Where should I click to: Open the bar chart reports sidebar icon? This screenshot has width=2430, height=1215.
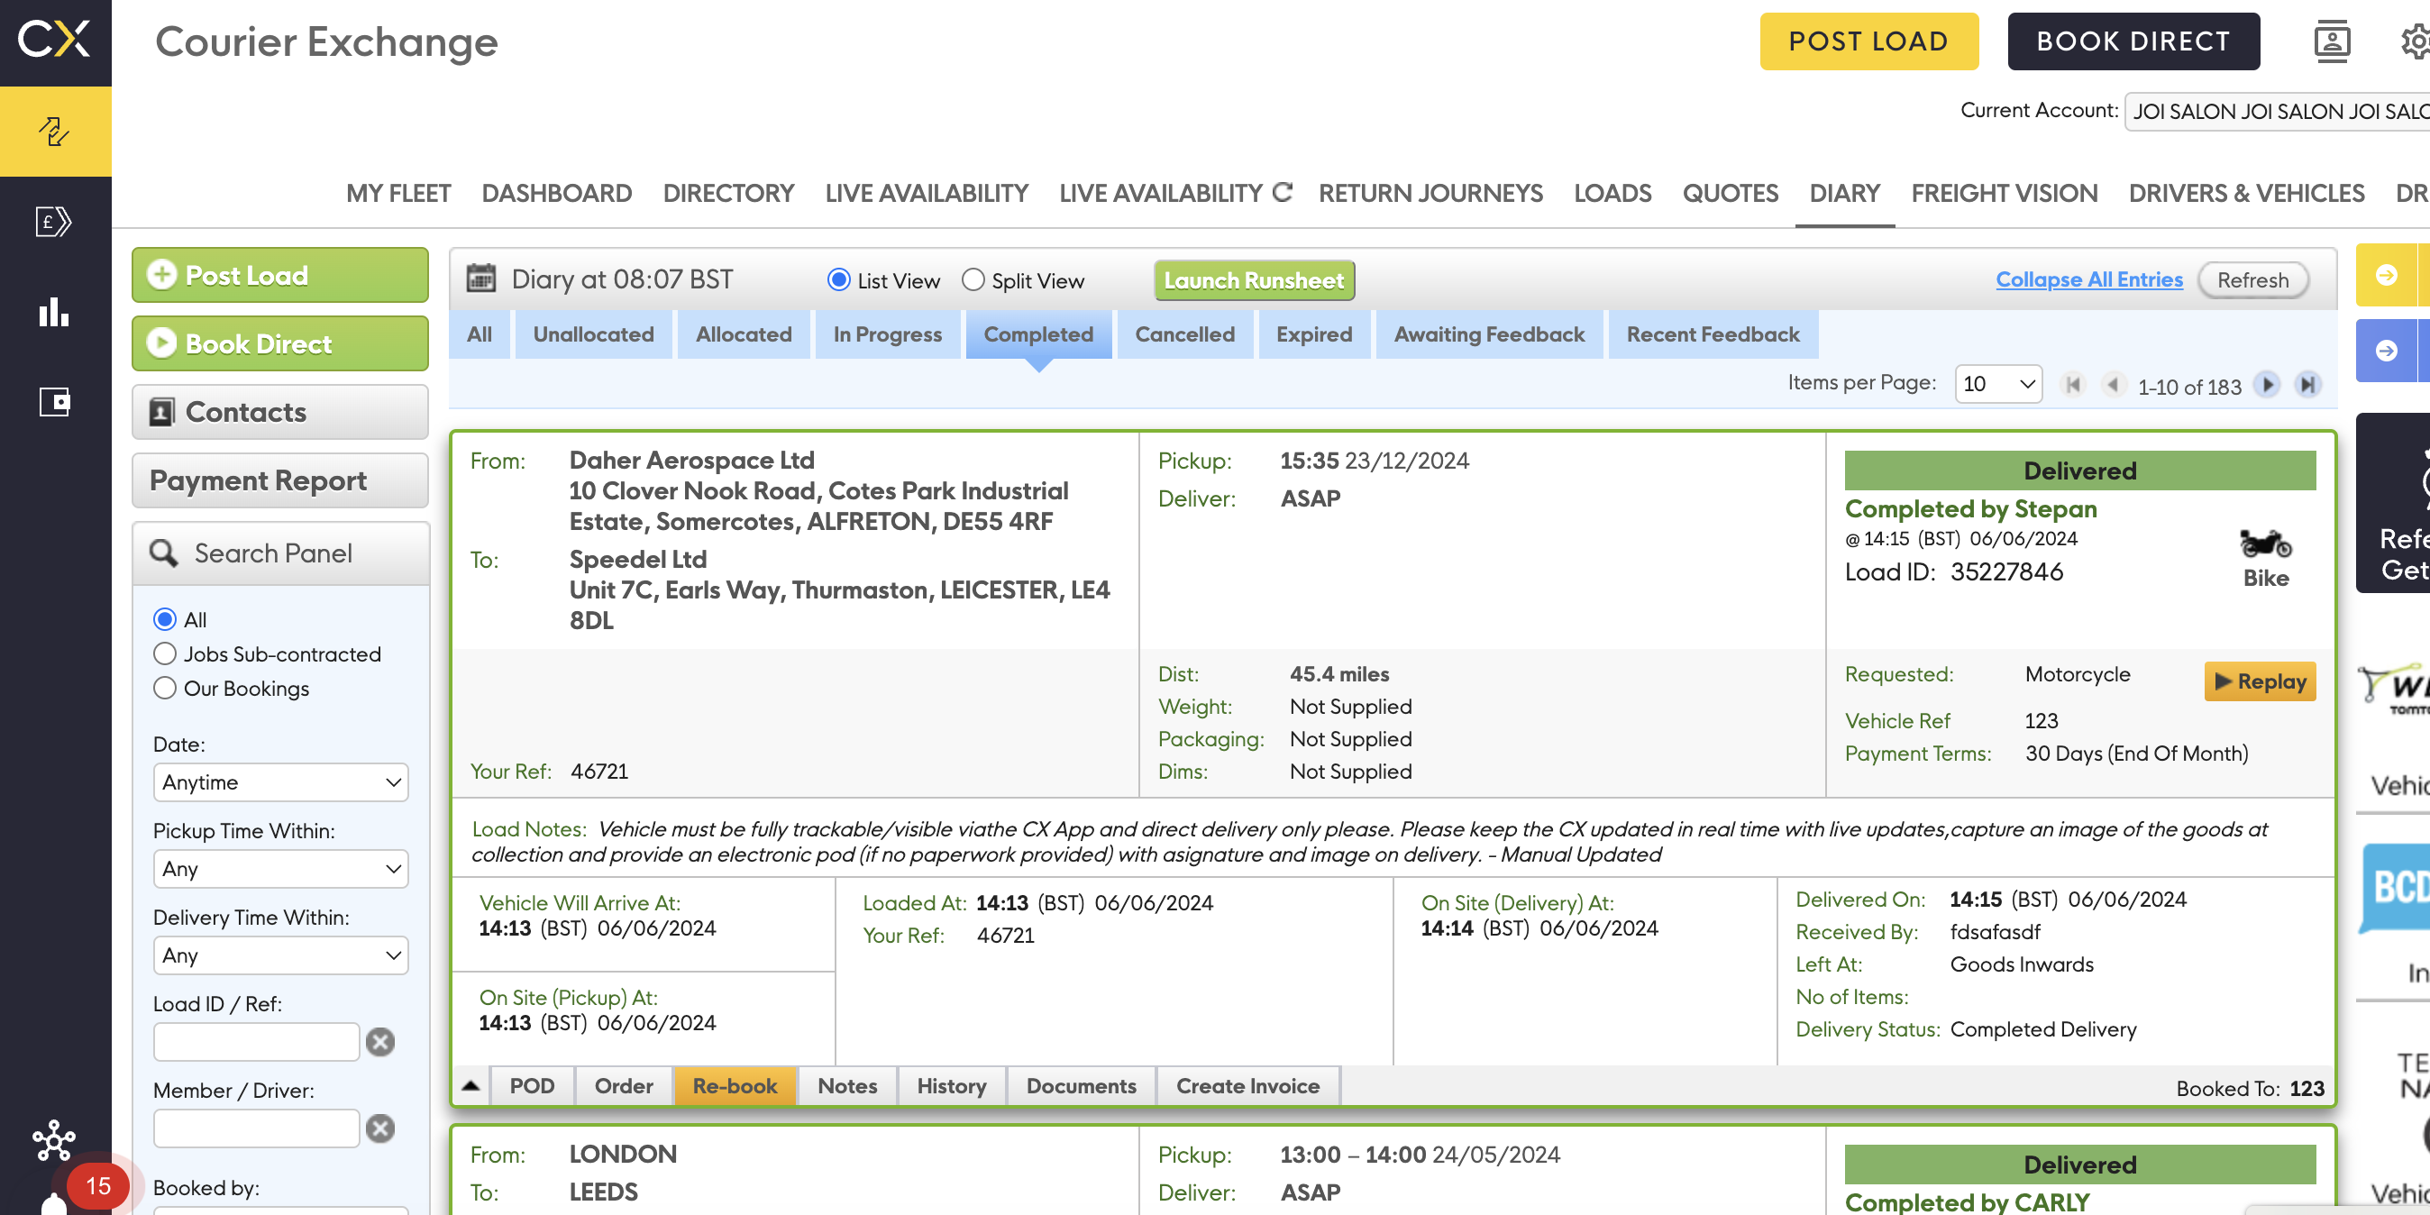[54, 312]
